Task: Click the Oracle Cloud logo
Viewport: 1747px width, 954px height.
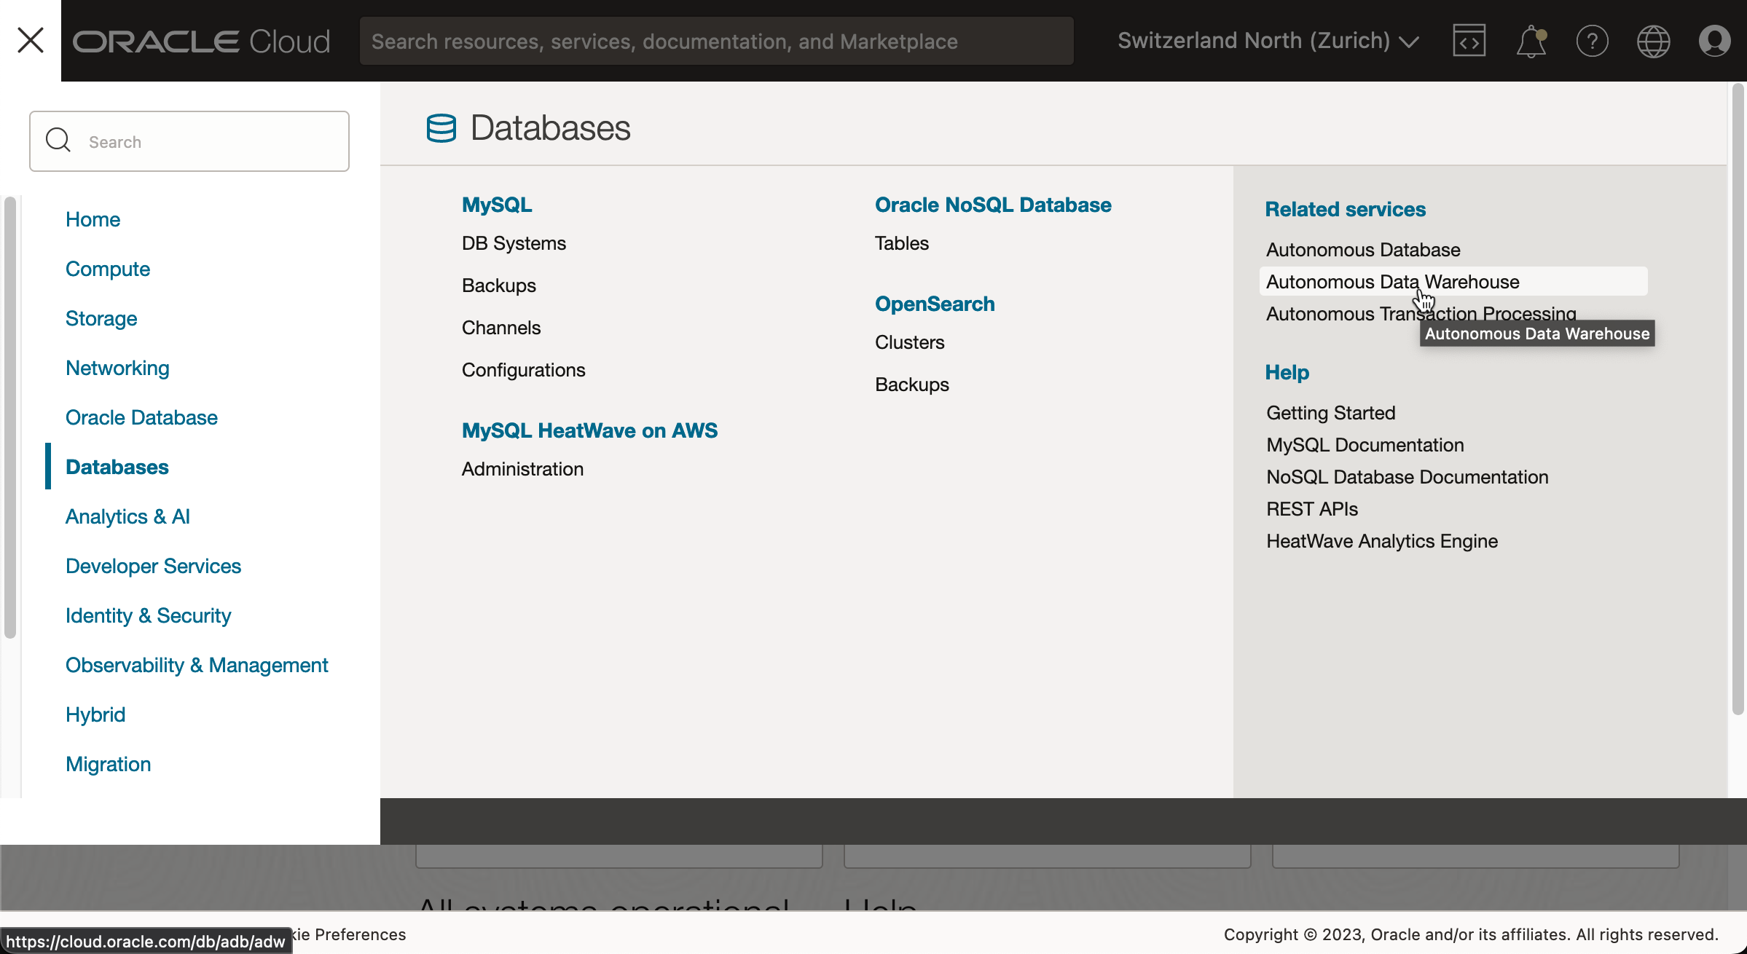Action: pyautogui.click(x=202, y=42)
